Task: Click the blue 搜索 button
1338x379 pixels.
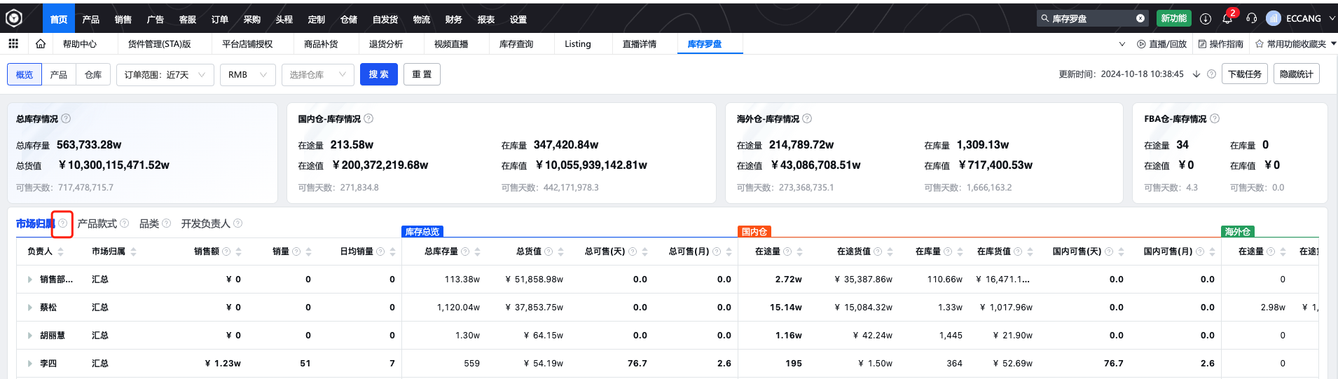Action: (x=378, y=74)
